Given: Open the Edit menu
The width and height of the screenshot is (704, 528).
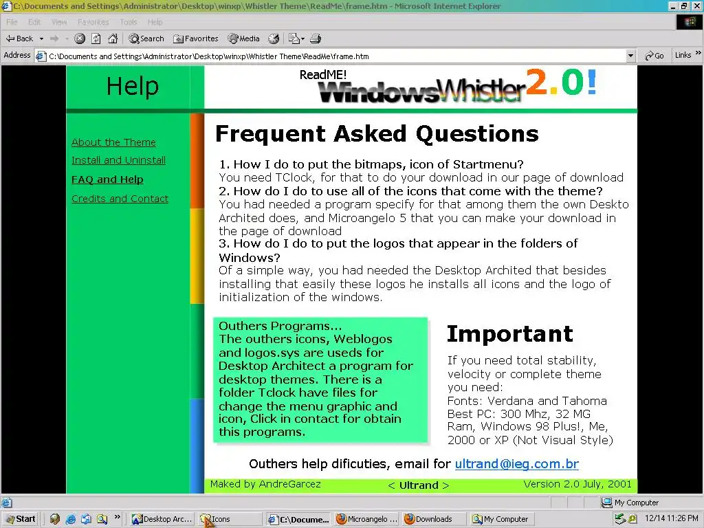Looking at the screenshot, I should pos(34,22).
